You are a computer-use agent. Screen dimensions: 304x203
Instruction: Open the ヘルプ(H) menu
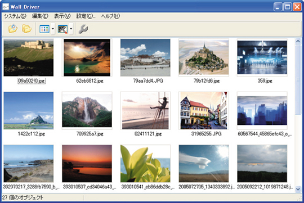pos(110,16)
